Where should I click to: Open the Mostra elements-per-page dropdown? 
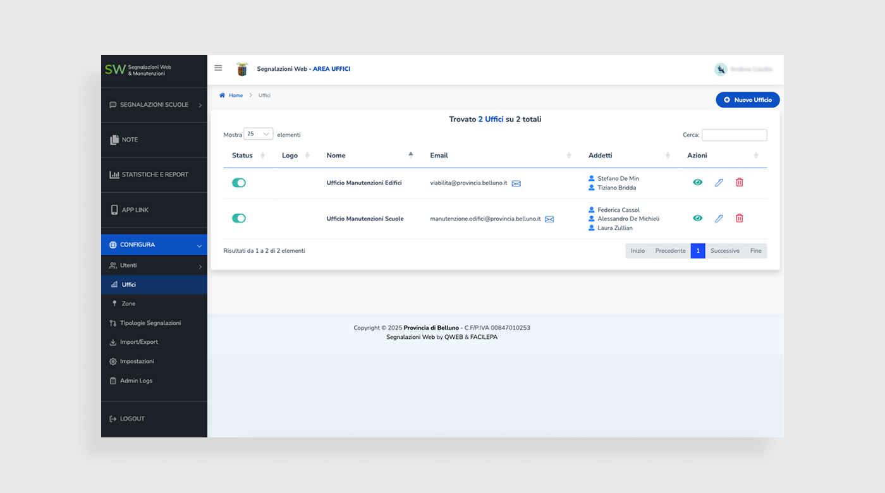tap(258, 134)
